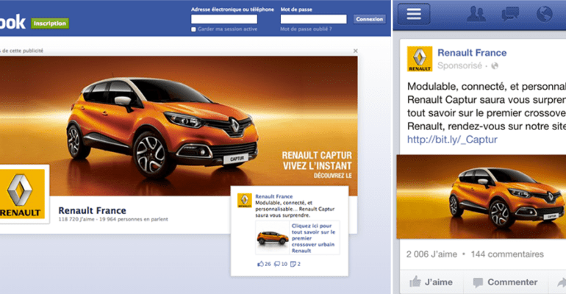The width and height of the screenshot is (566, 294).
Task: Close the advertisement with the X
Action: click(x=355, y=51)
